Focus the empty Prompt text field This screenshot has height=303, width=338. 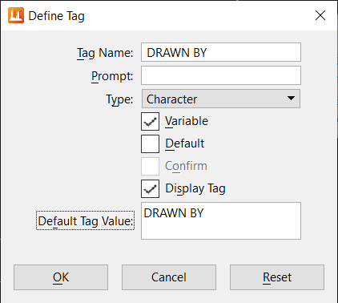(x=221, y=75)
